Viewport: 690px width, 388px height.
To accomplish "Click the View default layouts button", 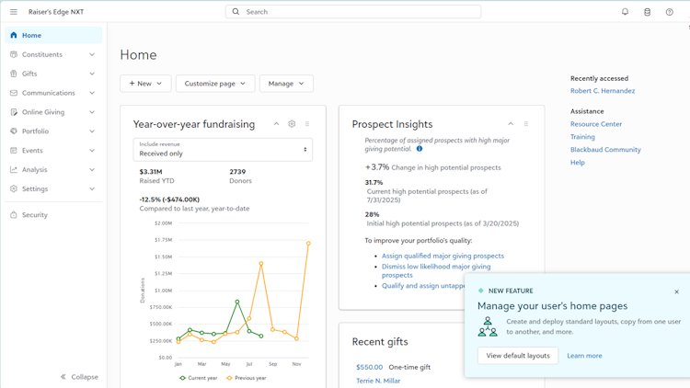I will pyautogui.click(x=518, y=355).
